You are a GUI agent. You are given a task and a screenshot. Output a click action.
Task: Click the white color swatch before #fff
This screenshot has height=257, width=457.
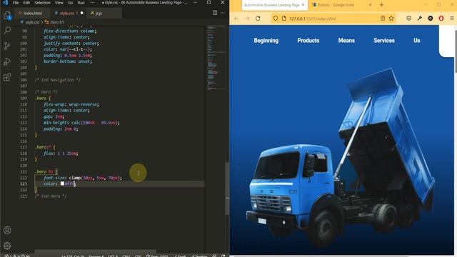click(62, 183)
